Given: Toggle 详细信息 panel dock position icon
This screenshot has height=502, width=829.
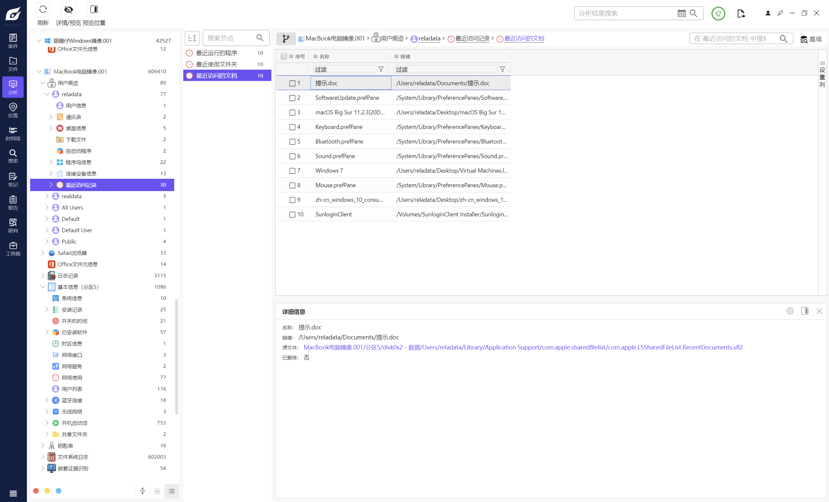Looking at the screenshot, I should coord(804,311).
